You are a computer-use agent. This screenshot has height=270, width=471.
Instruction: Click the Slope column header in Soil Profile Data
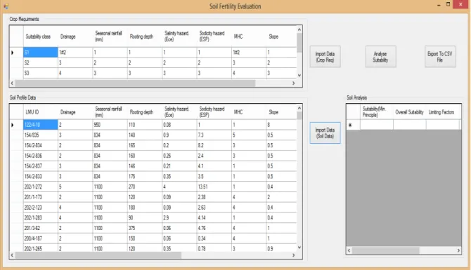281,112
